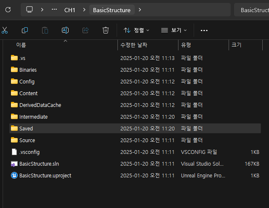The image size is (269, 208).
Task: Select BasicStructure.sln file name
Action: (39, 164)
